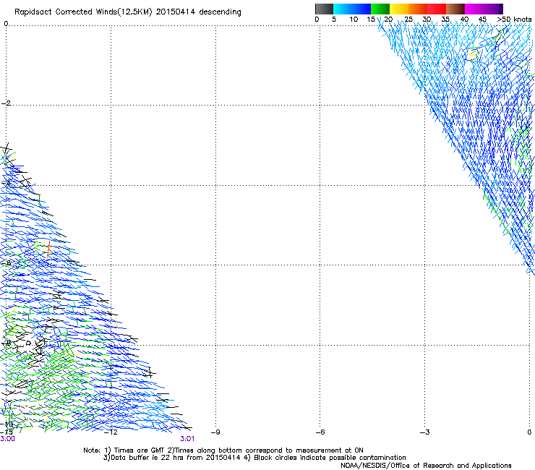Click the green 15-20 knots color band
The width and height of the screenshot is (535, 470).
[380, 9]
